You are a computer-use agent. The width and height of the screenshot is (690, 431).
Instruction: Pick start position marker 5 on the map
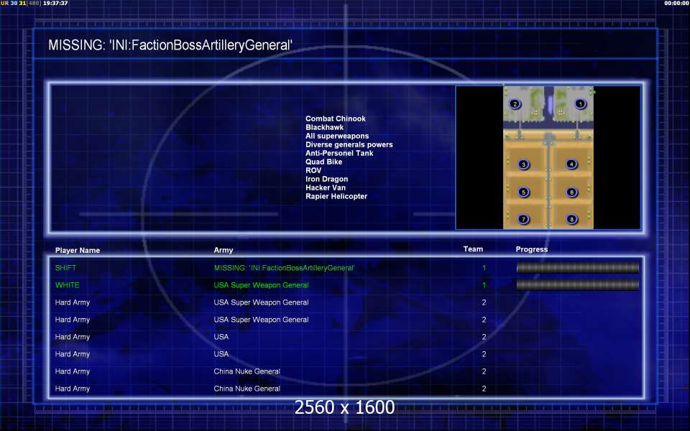coord(523,193)
